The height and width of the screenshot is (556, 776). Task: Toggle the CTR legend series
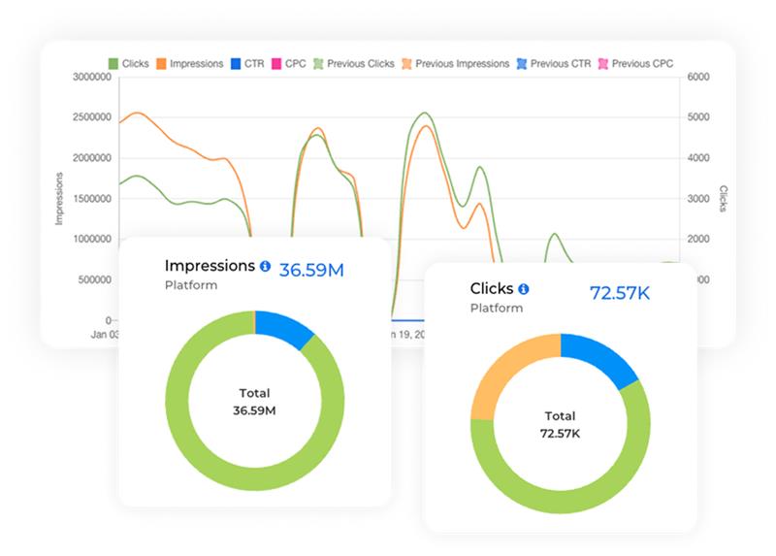pos(247,64)
